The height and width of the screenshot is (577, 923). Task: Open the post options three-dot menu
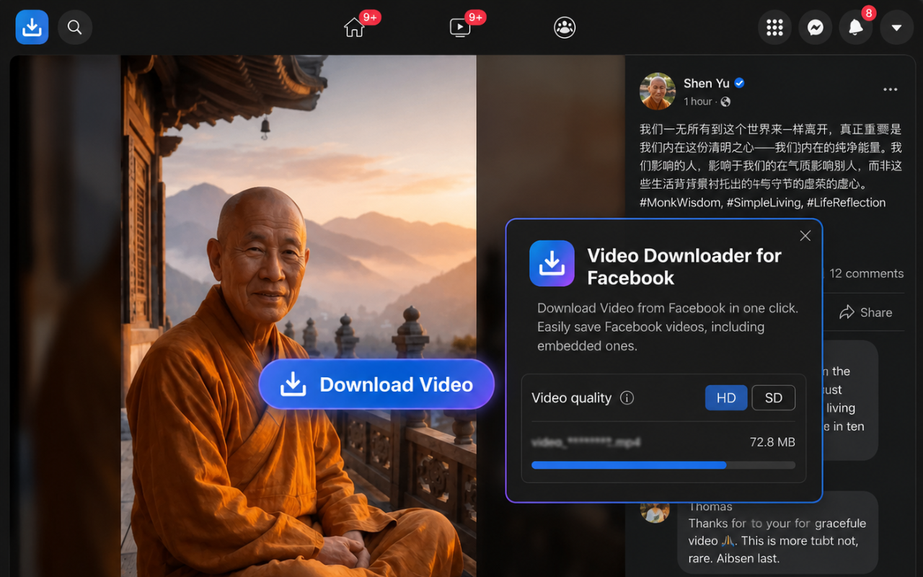891,89
